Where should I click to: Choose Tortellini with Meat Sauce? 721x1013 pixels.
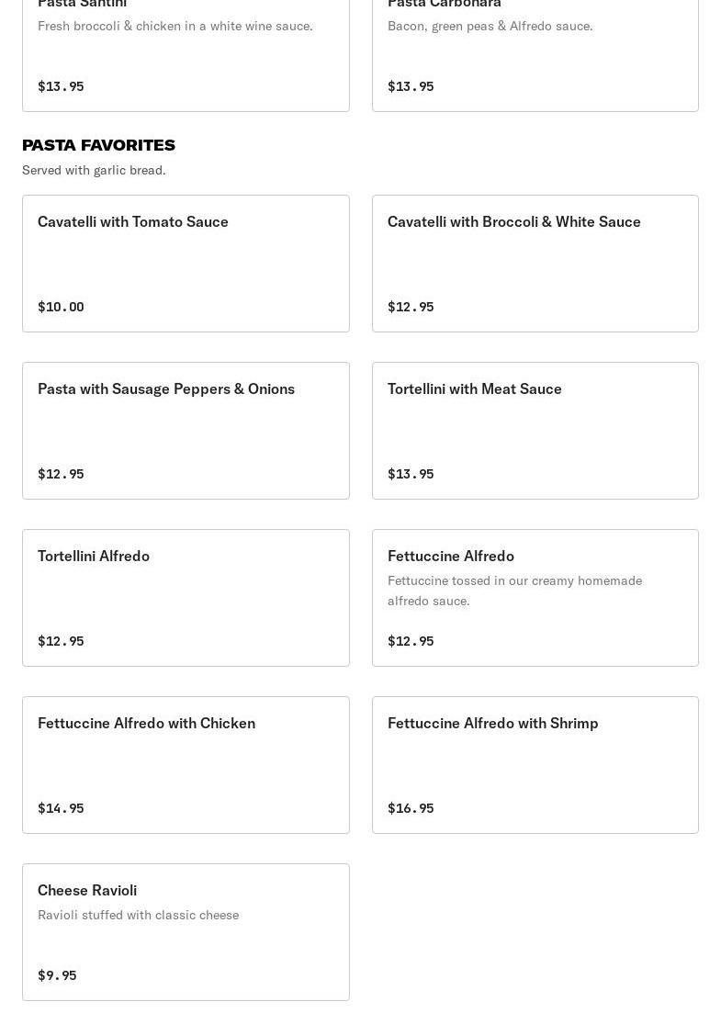(535, 431)
